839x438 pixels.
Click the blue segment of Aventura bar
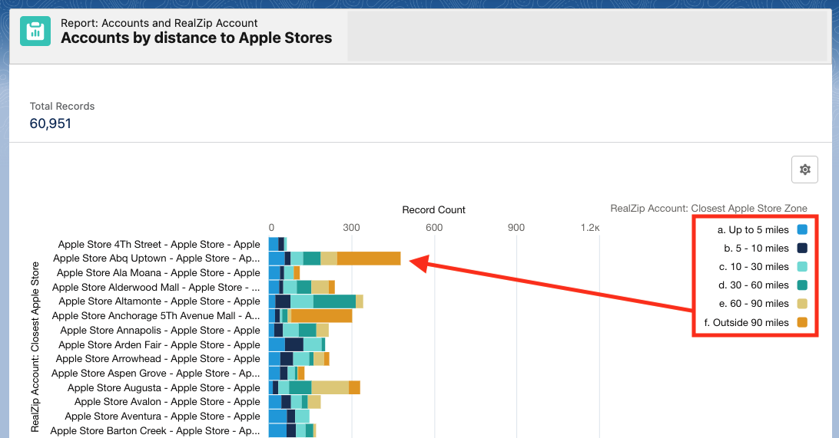(277, 416)
